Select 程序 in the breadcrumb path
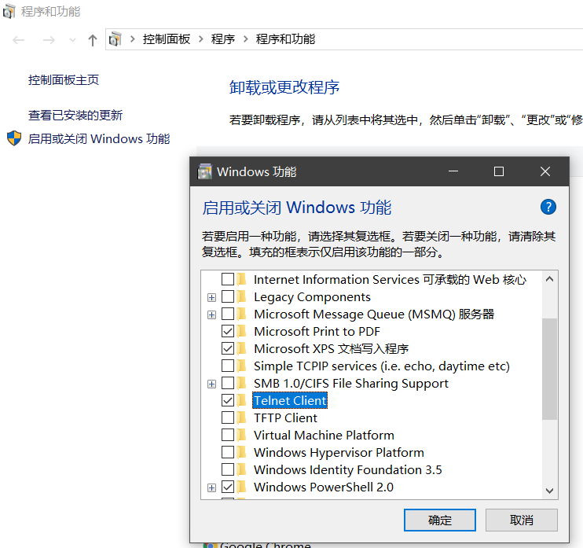This screenshot has height=548, width=583. click(223, 39)
